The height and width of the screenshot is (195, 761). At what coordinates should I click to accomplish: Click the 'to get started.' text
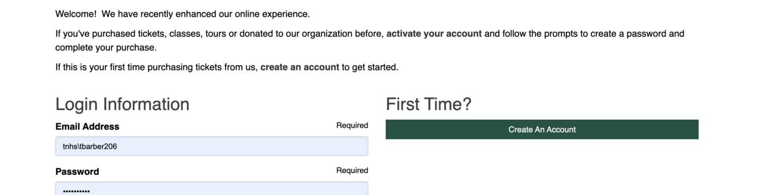tap(370, 68)
